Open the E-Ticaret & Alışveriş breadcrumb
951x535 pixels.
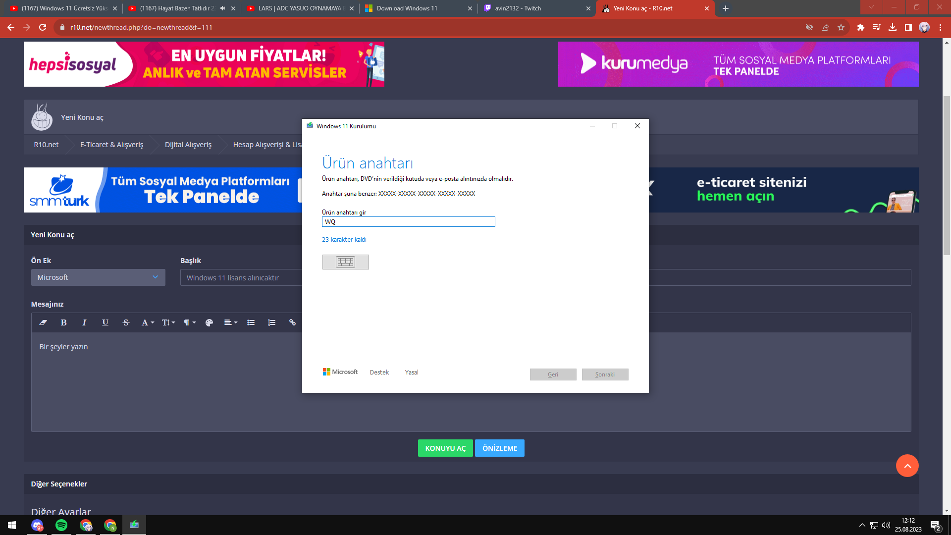(111, 145)
